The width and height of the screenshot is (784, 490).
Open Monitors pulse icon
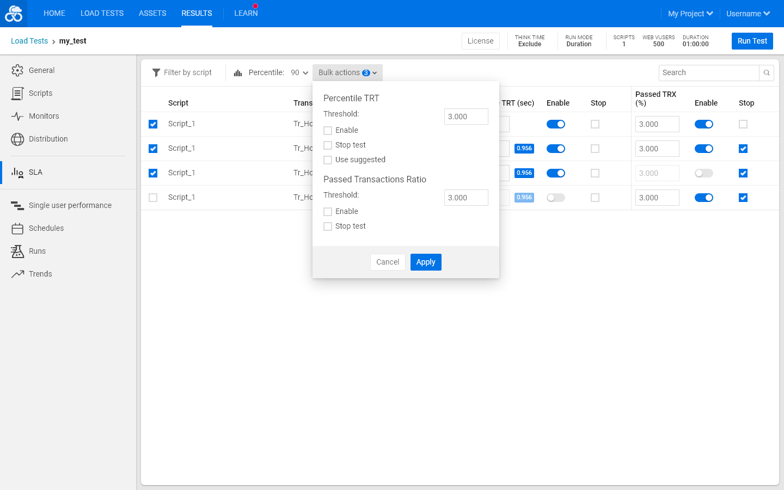pyautogui.click(x=17, y=116)
